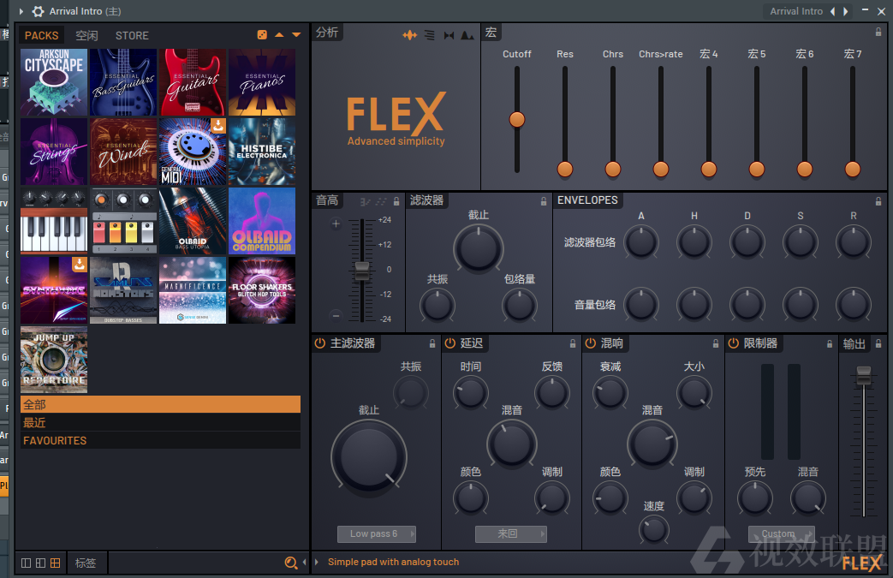Click the random preset dice icon
The image size is (893, 578).
click(262, 35)
